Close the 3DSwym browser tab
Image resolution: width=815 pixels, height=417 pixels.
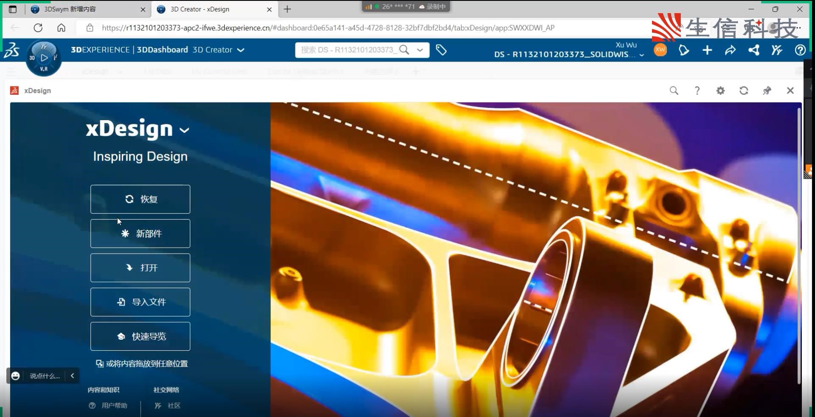(x=143, y=9)
